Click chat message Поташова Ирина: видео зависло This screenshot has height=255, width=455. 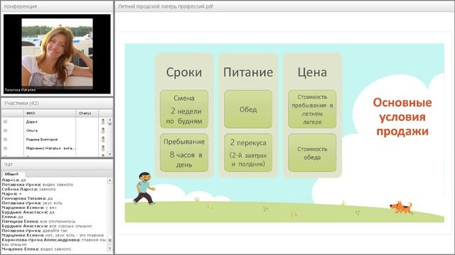[38, 184]
